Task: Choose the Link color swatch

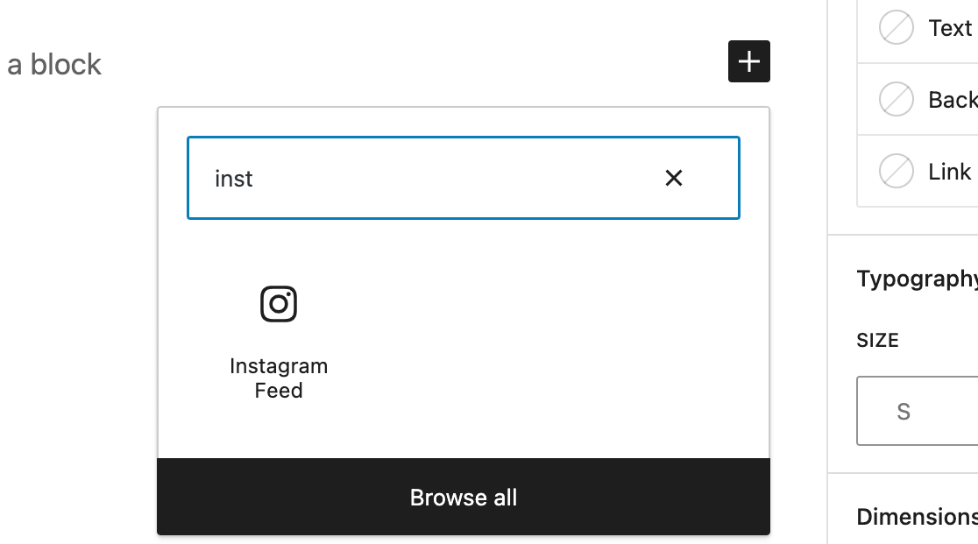Action: [x=896, y=171]
